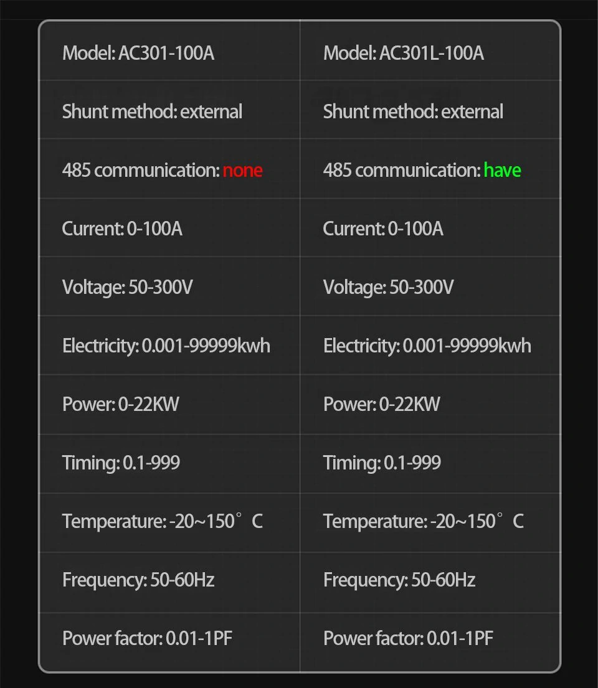Viewport: 598px width, 688px height.
Task: Click the green "have" communication value
Action: 502,171
